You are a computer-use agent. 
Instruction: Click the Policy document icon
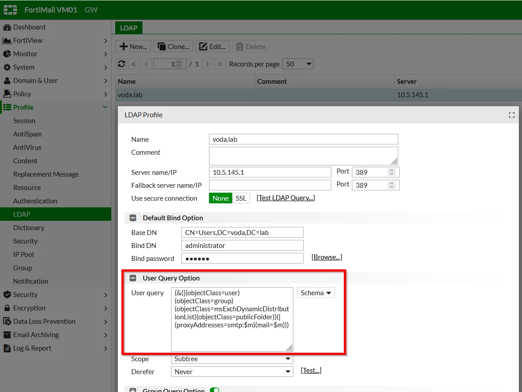(x=7, y=94)
